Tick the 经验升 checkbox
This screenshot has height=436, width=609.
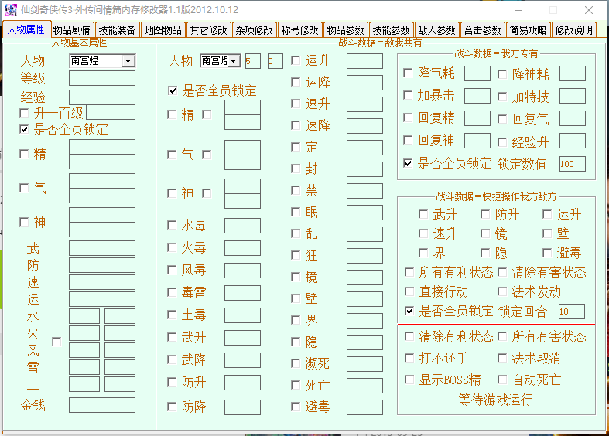coord(502,142)
